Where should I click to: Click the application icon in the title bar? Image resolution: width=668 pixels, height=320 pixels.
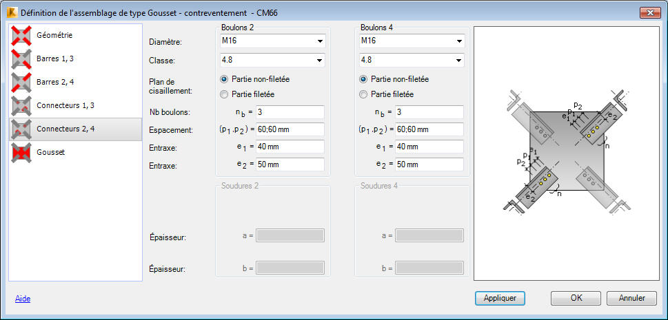[x=12, y=13]
